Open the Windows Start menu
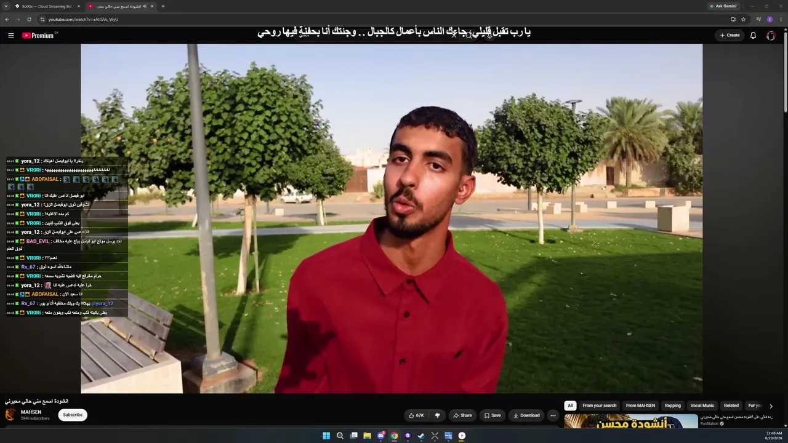788x443 pixels. coord(326,436)
